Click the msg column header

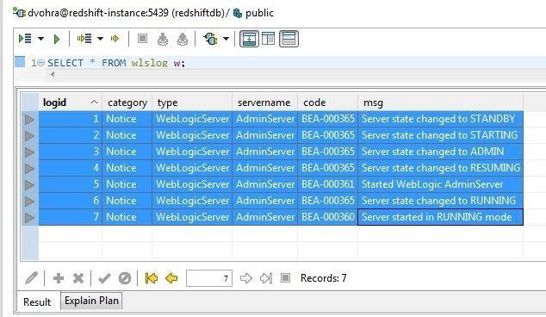point(440,103)
